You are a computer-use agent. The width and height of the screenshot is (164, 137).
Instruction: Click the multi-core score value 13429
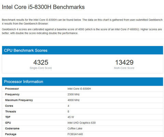(124, 63)
